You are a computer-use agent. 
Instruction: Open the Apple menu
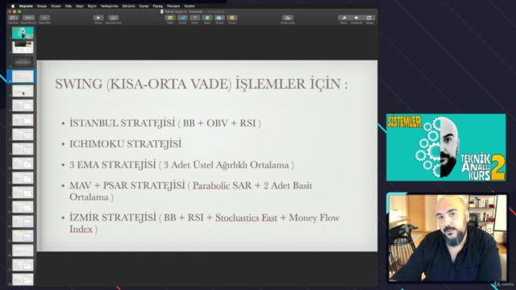13,6
